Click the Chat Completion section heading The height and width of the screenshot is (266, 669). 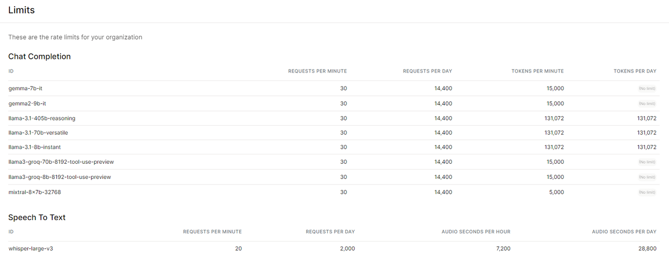tap(39, 56)
